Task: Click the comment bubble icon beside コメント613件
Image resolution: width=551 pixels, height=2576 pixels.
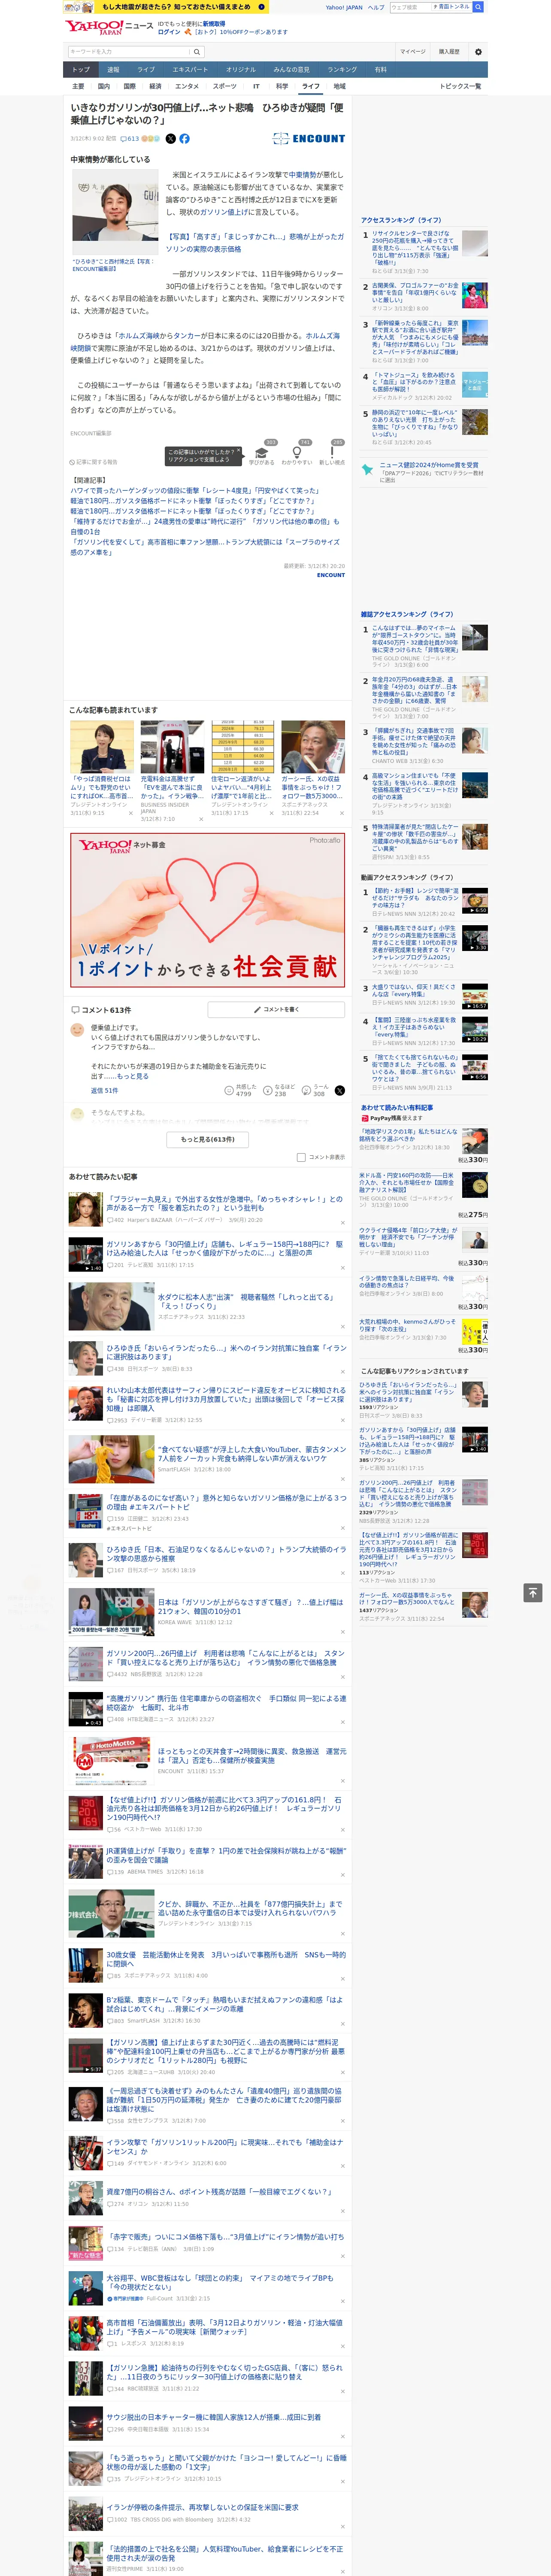Action: 75,1010
